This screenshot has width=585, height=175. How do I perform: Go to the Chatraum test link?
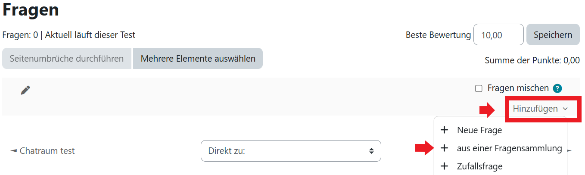click(47, 151)
